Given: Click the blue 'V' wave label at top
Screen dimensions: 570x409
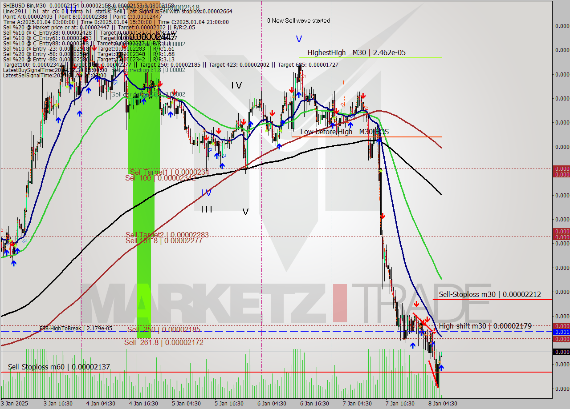Looking at the screenshot, I should coord(299,39).
